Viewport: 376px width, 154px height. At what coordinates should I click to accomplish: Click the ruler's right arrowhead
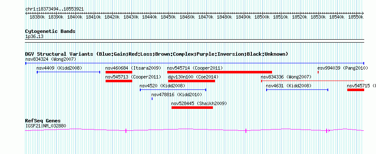click(363, 13)
